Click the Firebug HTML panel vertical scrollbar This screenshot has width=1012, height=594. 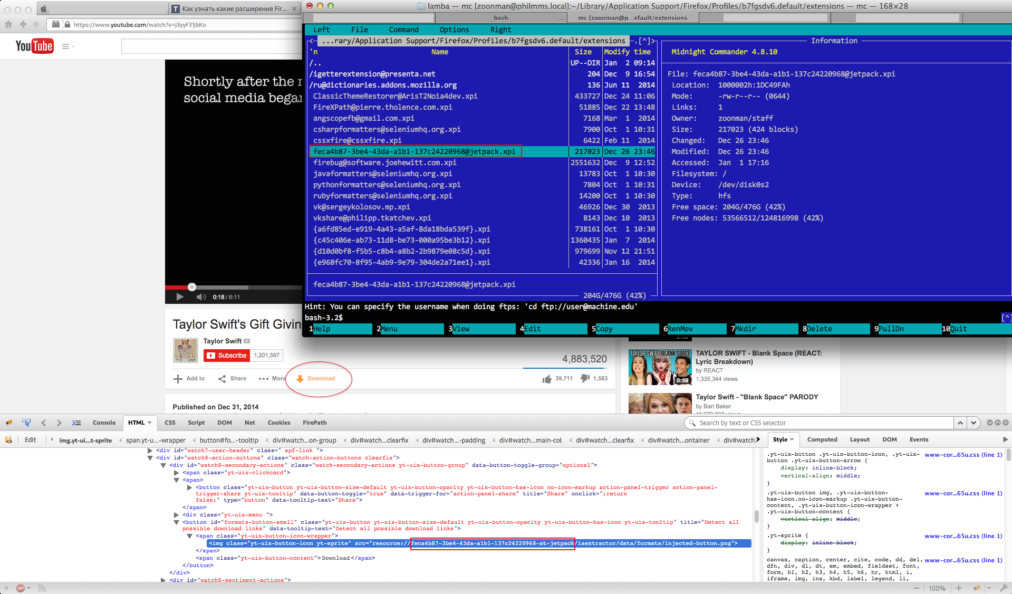tap(757, 515)
